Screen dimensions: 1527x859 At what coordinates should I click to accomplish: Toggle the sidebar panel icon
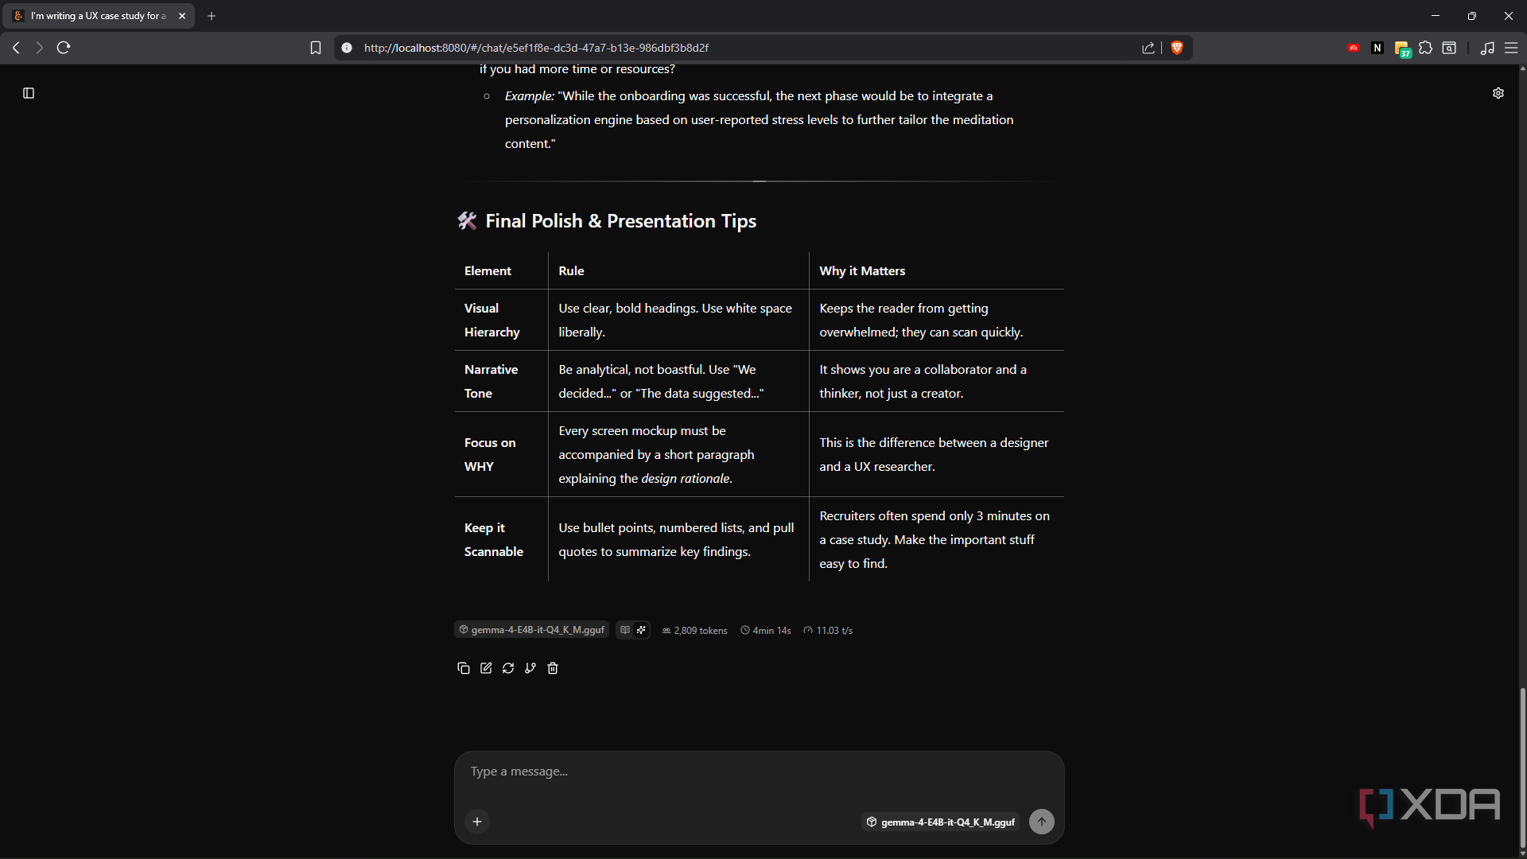click(29, 93)
